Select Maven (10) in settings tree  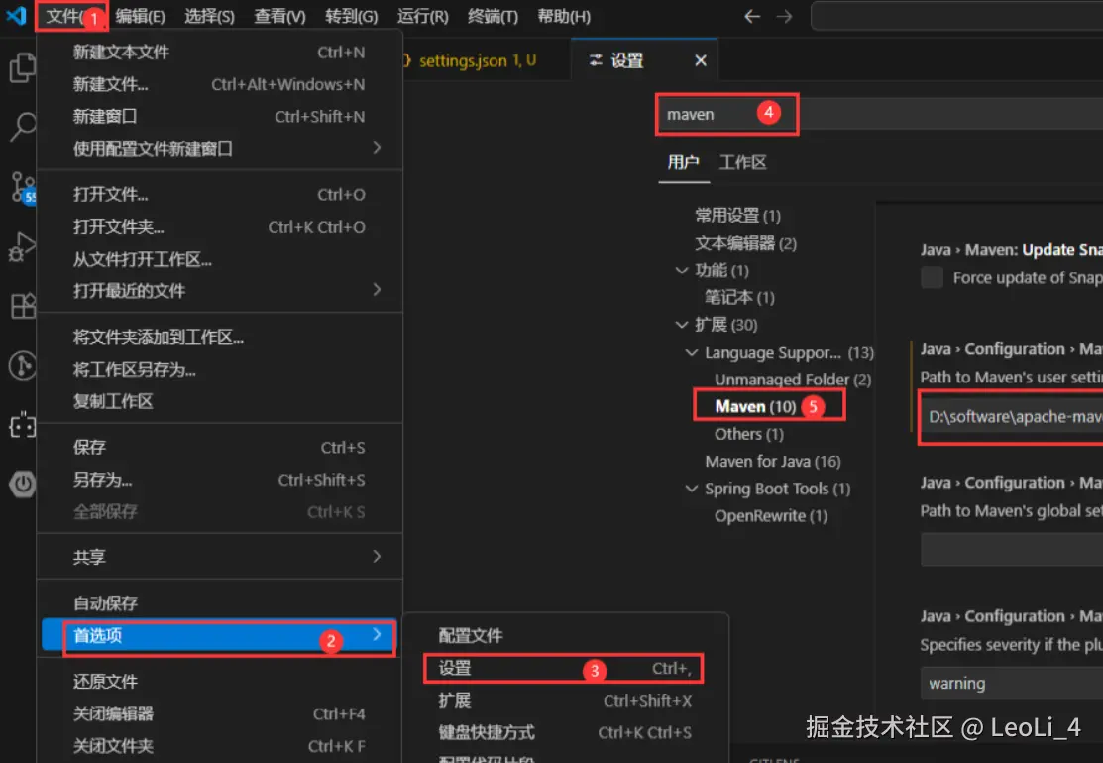coord(755,406)
